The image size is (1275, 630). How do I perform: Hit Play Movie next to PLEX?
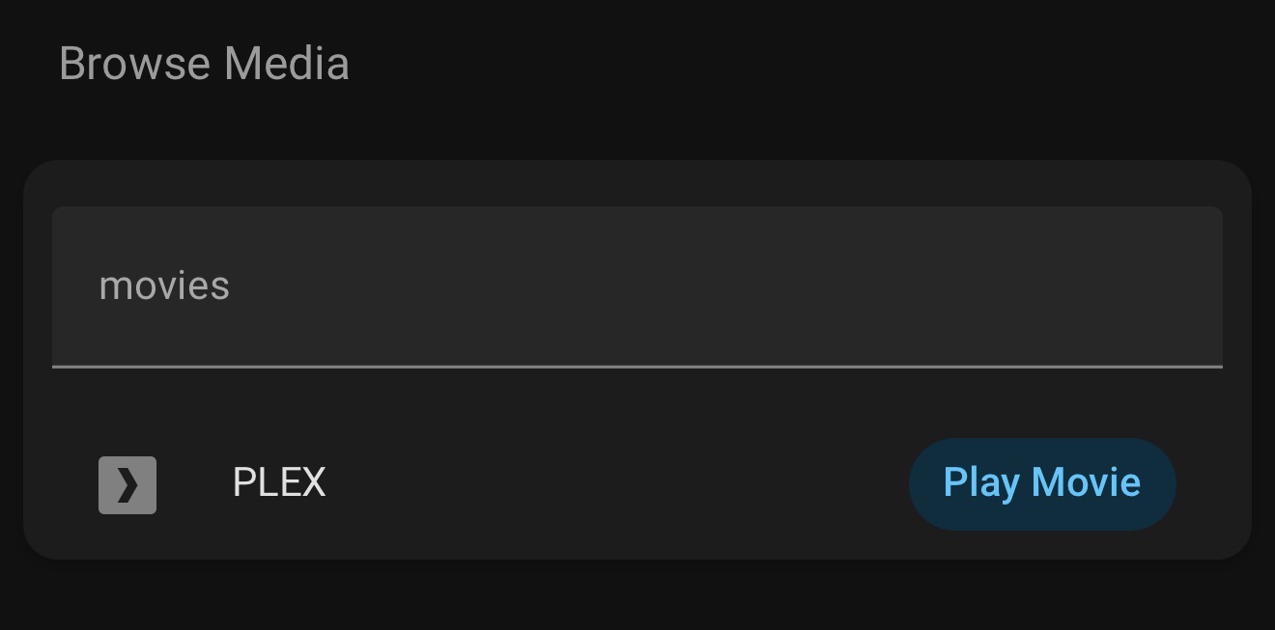point(1041,483)
